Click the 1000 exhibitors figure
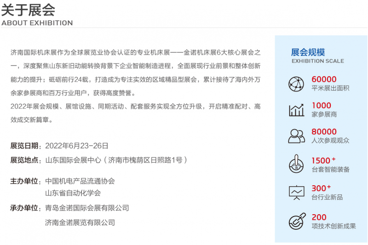 click(x=321, y=106)
